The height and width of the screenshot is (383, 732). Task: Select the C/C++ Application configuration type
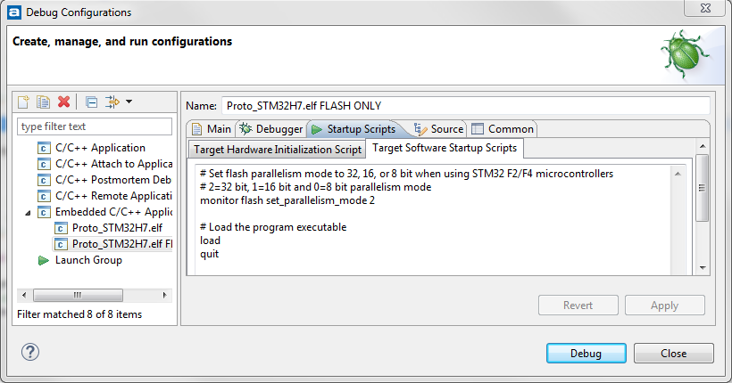coord(100,148)
